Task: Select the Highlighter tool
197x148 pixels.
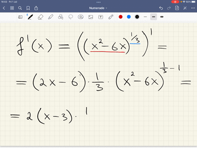Action: 50,17
